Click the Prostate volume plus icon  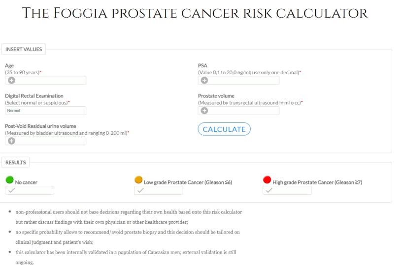(204, 111)
